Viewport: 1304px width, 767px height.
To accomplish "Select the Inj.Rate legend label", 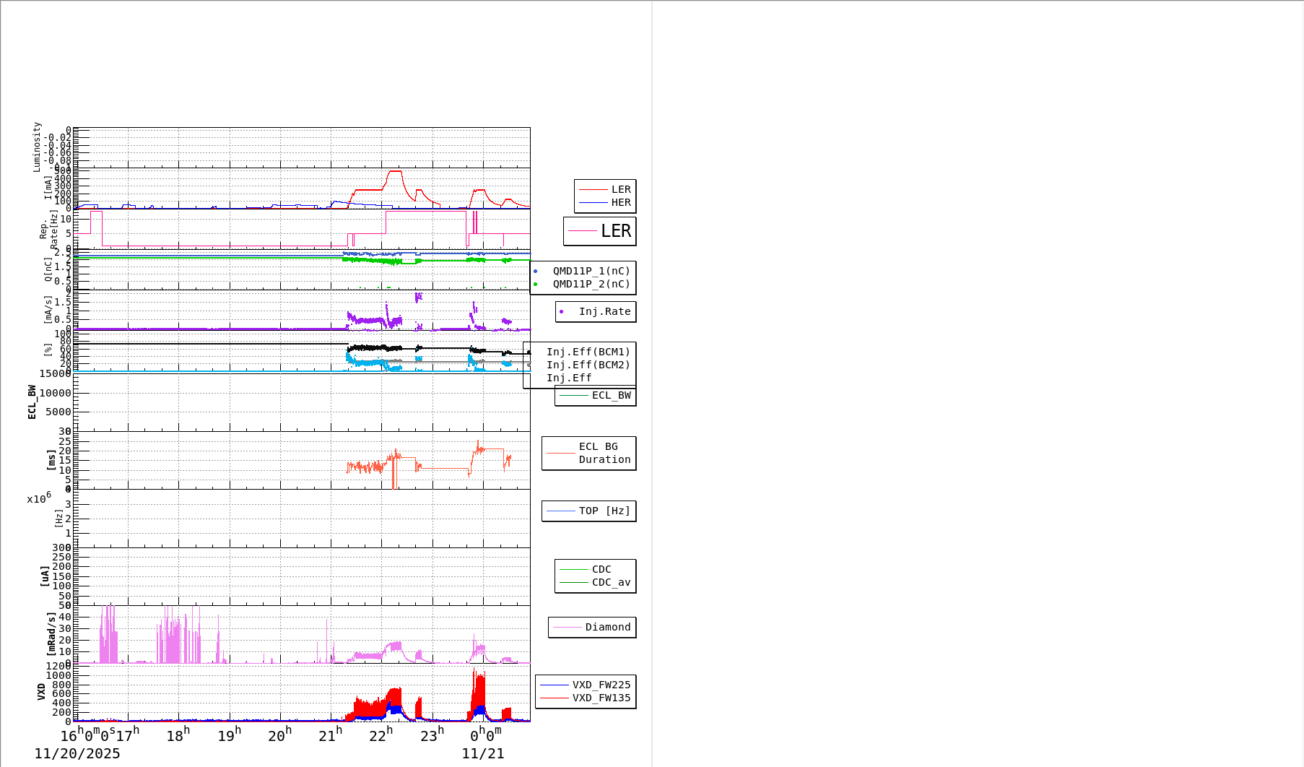I will tap(605, 312).
